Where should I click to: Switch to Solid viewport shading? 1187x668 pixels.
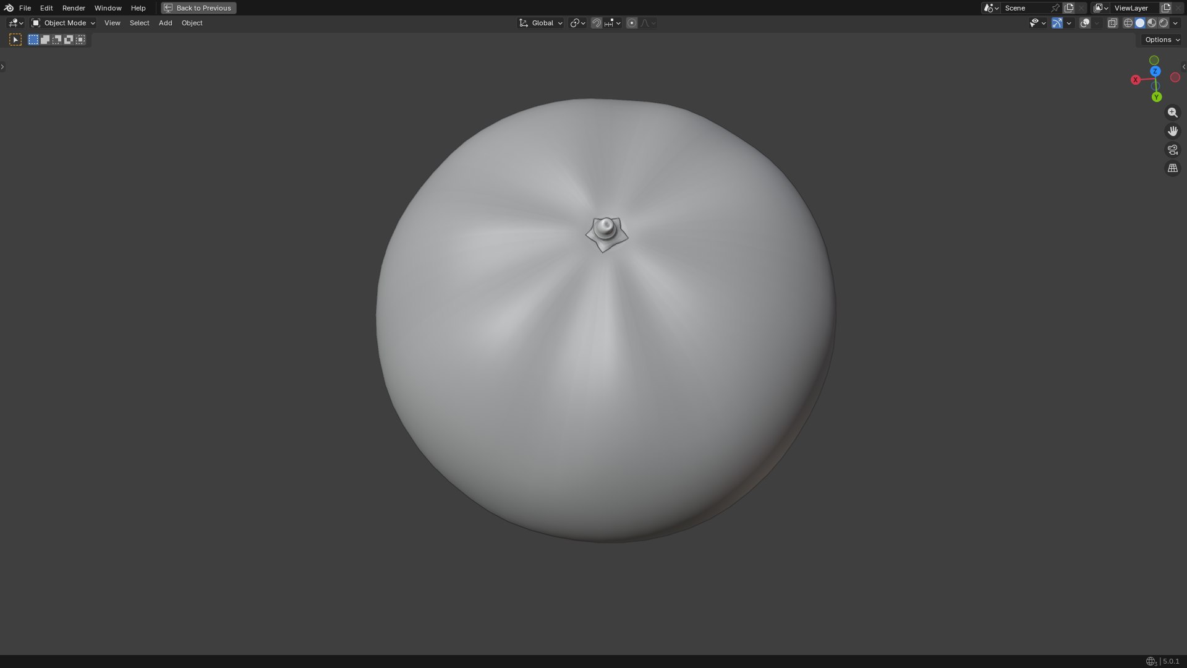(x=1140, y=23)
